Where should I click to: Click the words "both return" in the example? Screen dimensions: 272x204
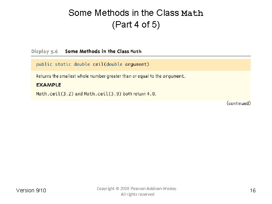(134, 94)
